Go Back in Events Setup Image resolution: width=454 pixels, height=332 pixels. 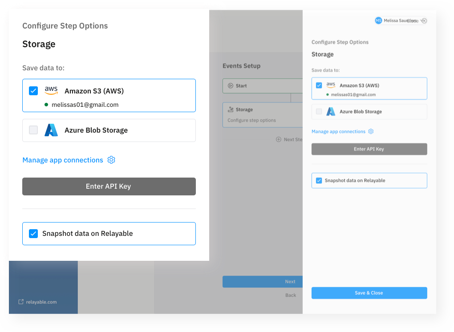coord(291,295)
